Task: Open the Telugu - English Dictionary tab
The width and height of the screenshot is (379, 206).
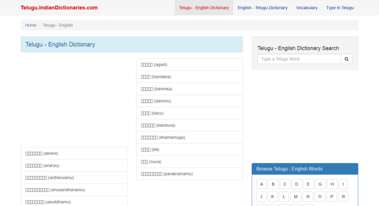Action: pyautogui.click(x=204, y=8)
